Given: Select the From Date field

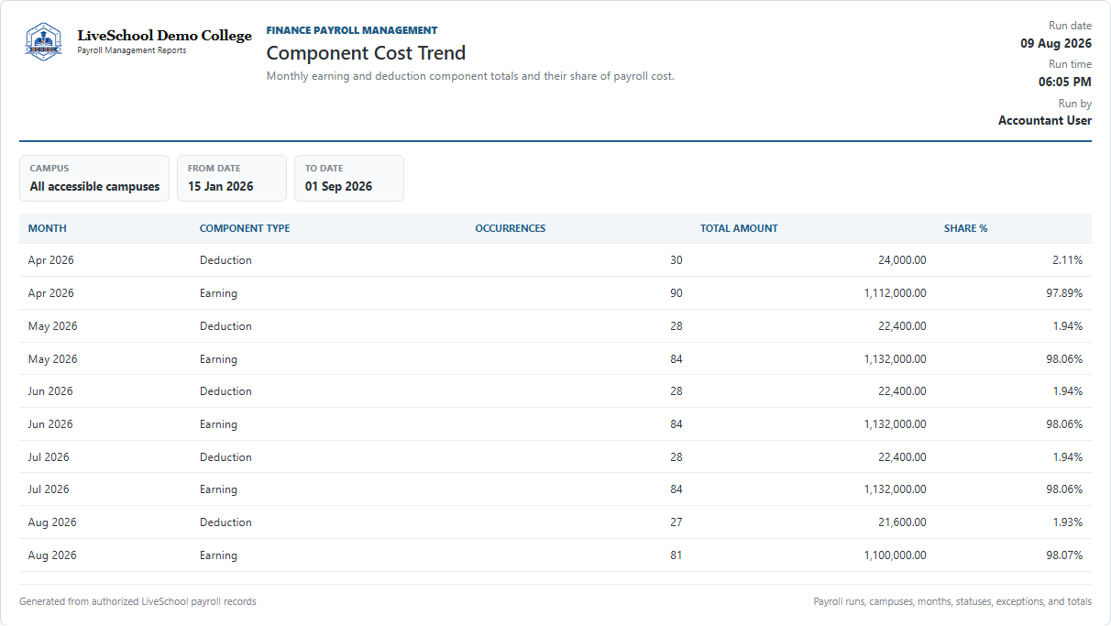Looking at the screenshot, I should pyautogui.click(x=232, y=178).
